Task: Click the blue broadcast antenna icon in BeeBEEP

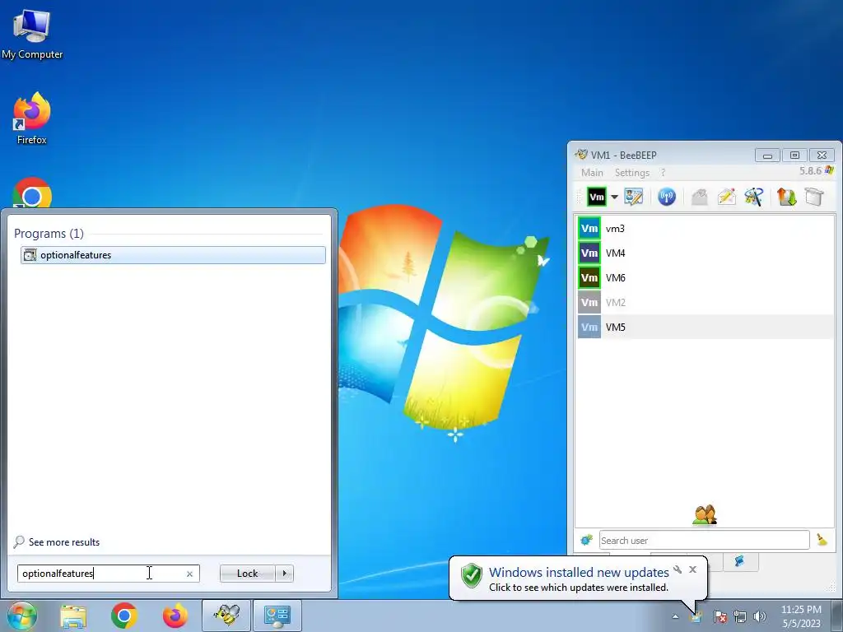Action: [x=667, y=197]
